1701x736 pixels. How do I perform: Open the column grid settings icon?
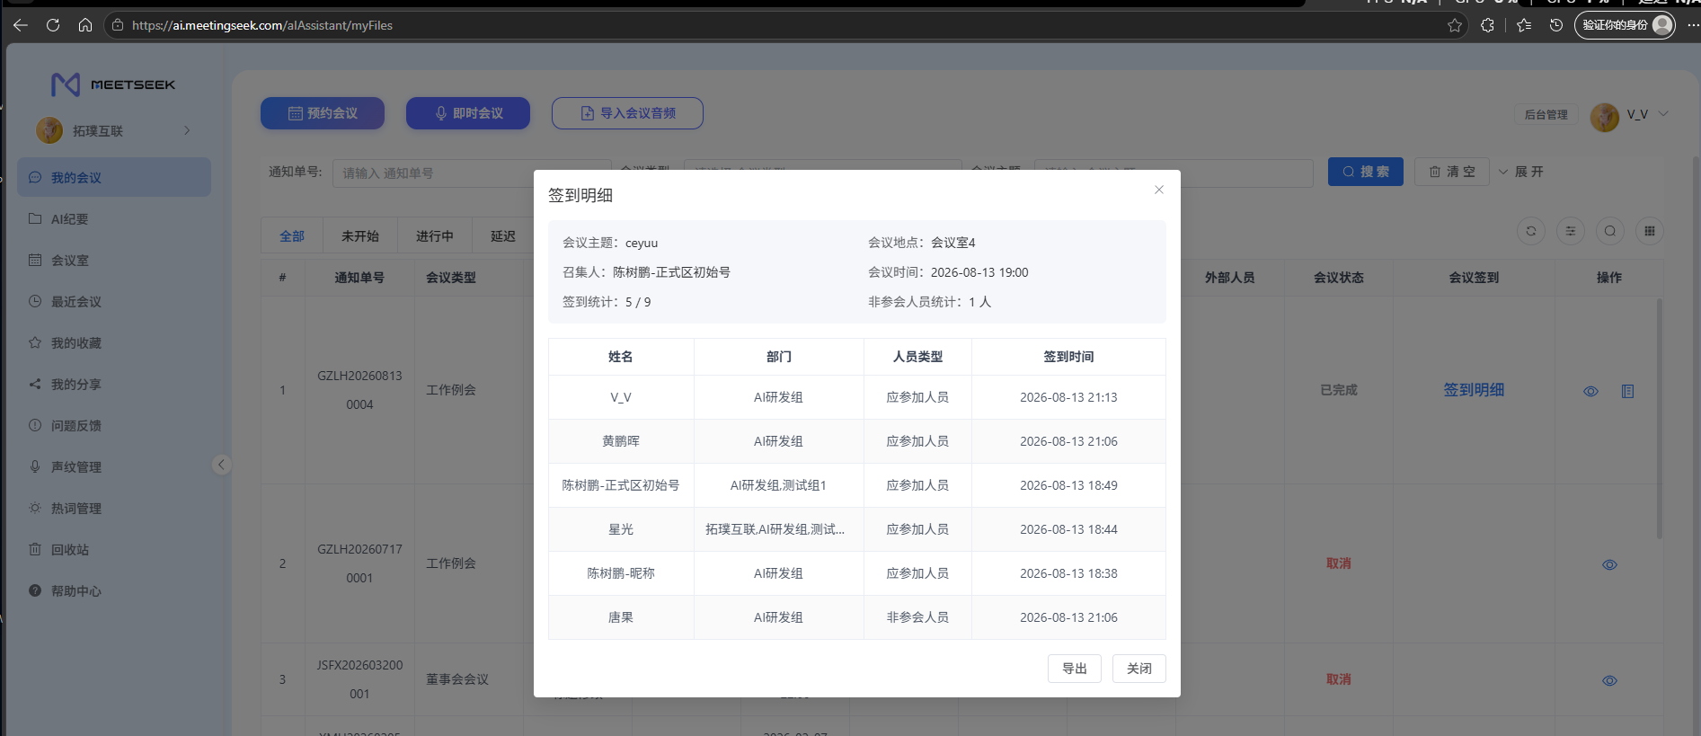[x=1650, y=231]
